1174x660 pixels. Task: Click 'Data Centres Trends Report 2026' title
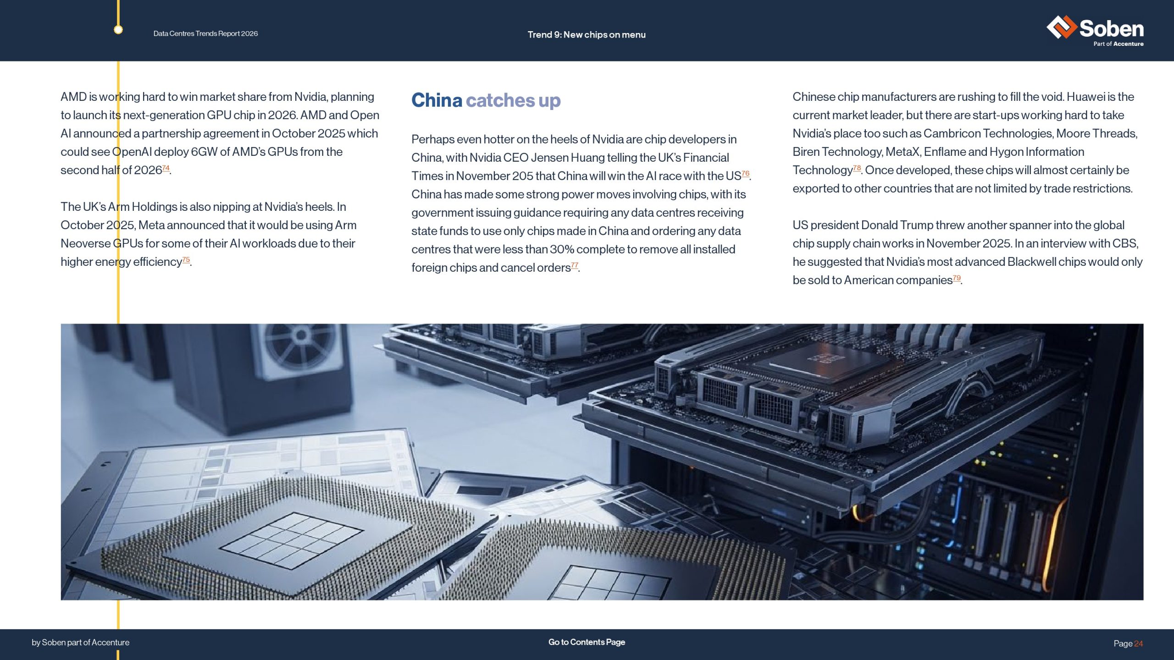[x=205, y=33]
